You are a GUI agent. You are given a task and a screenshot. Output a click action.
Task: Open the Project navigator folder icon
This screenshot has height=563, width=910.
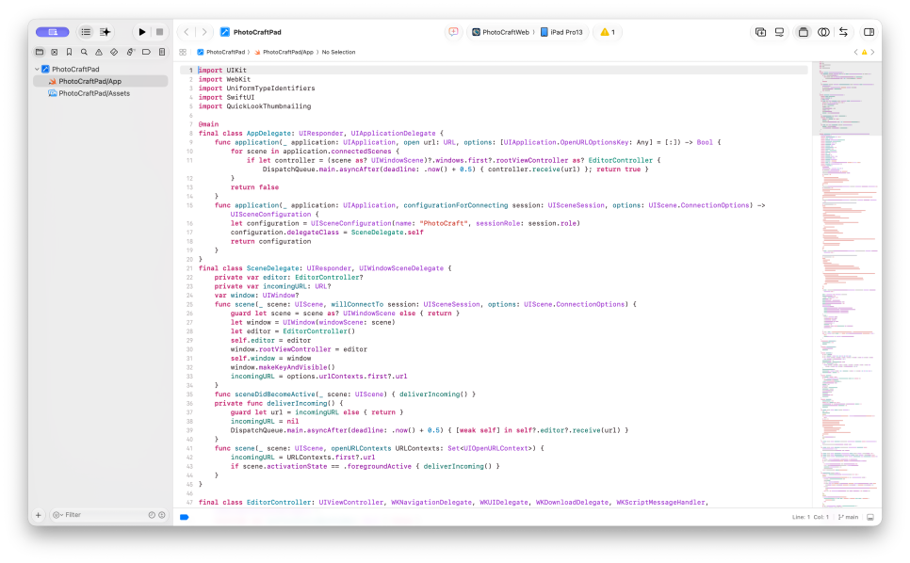coord(40,52)
